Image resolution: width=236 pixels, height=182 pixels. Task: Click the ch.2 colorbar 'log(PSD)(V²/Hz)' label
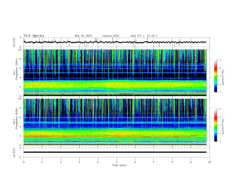point(223,127)
